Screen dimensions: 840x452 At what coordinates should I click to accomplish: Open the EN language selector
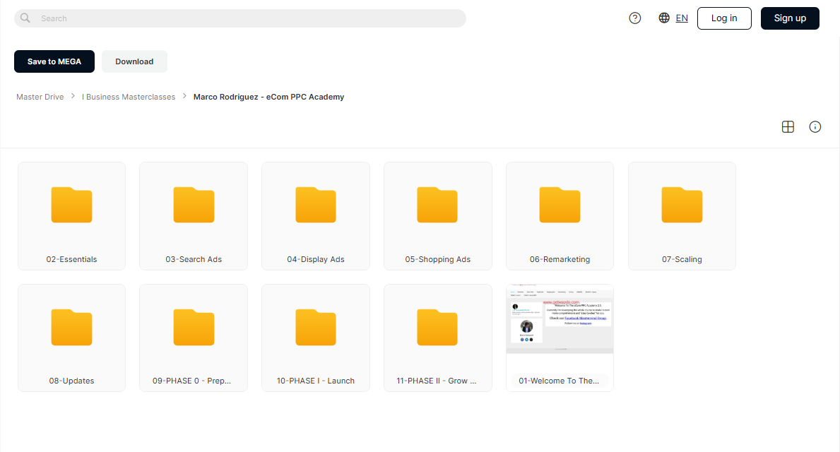coord(682,18)
